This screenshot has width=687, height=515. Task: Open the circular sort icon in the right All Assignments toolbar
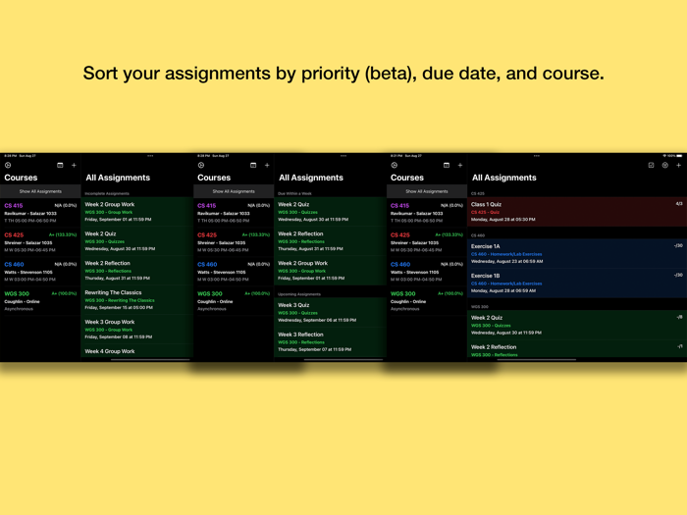pyautogui.click(x=665, y=165)
